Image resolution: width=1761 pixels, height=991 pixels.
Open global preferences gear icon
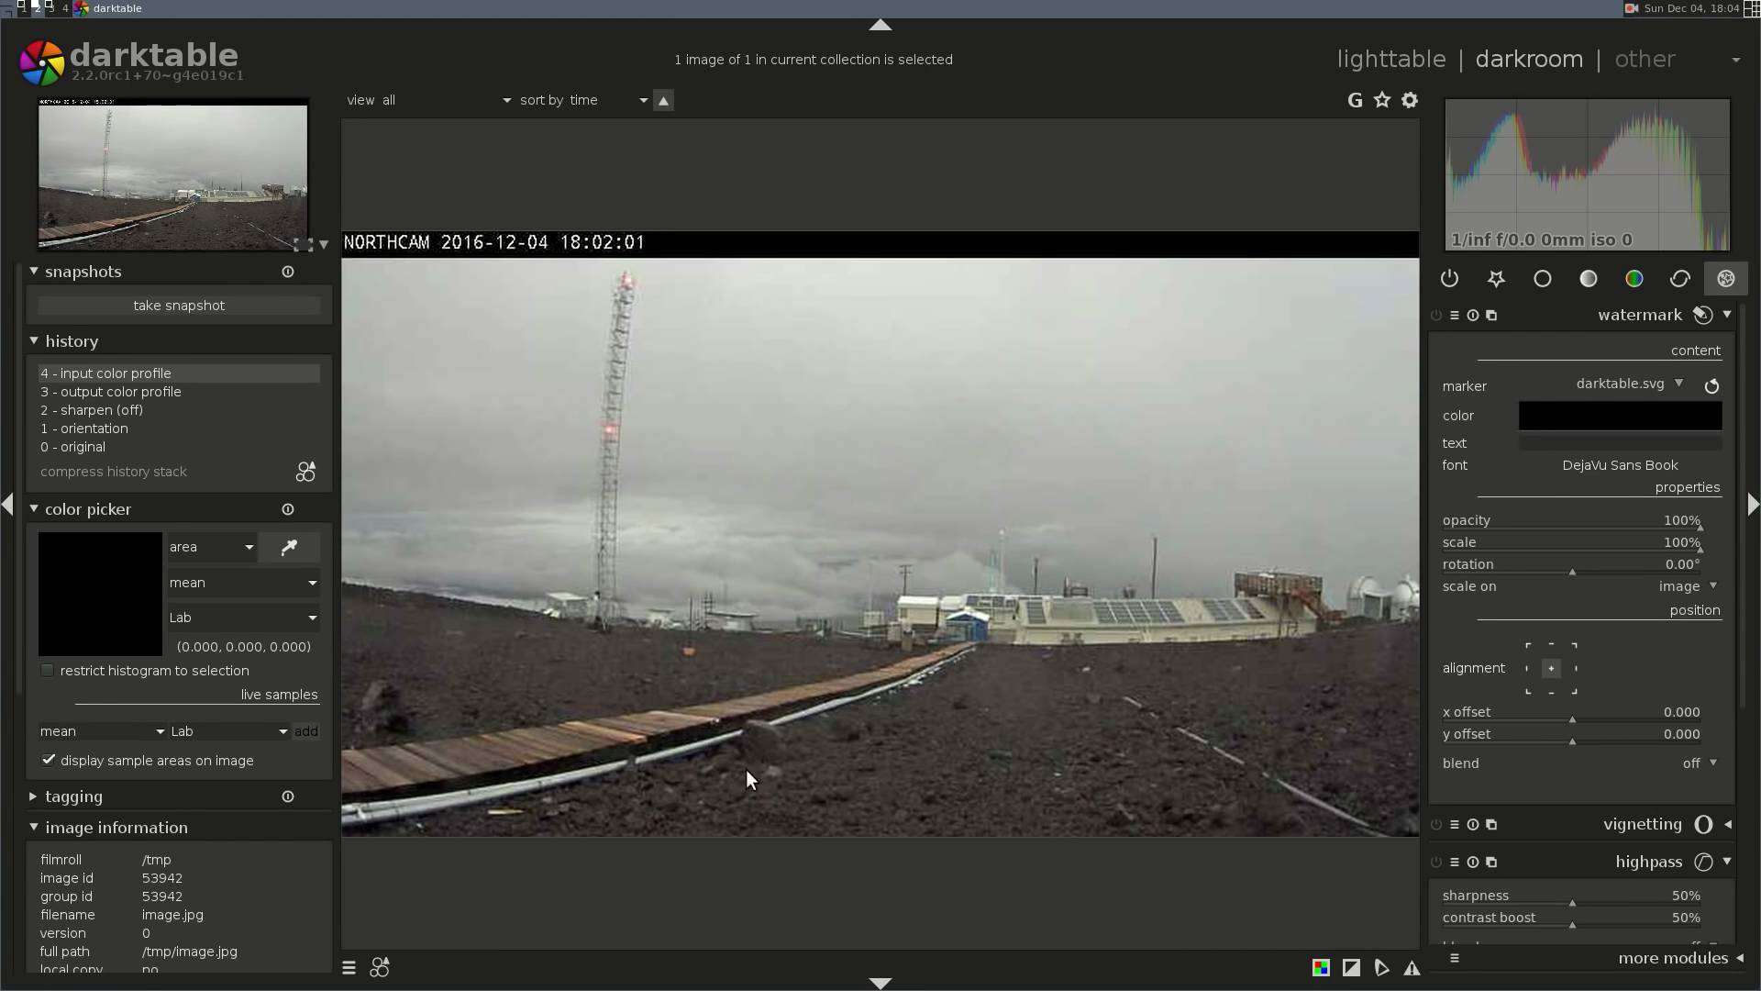tap(1410, 100)
